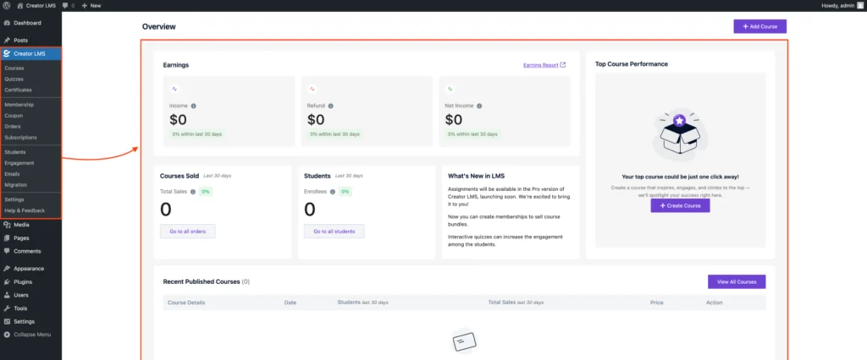867x360 pixels.
Task: Open the Courses submenu item
Action: click(14, 68)
